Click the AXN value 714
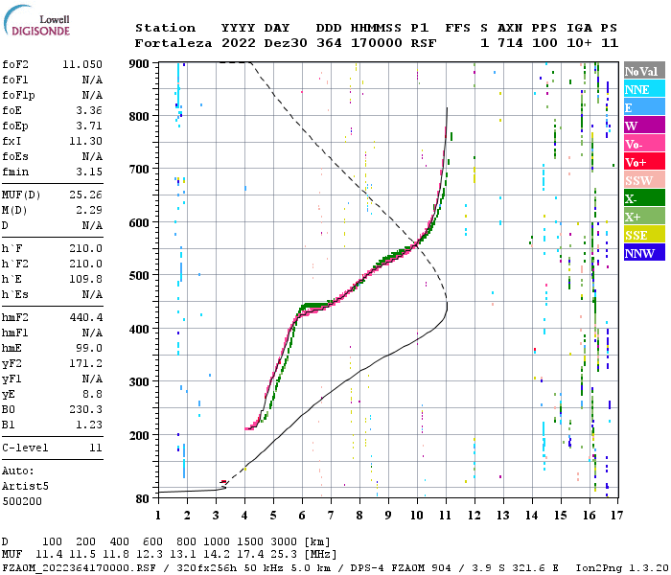 click(510, 43)
